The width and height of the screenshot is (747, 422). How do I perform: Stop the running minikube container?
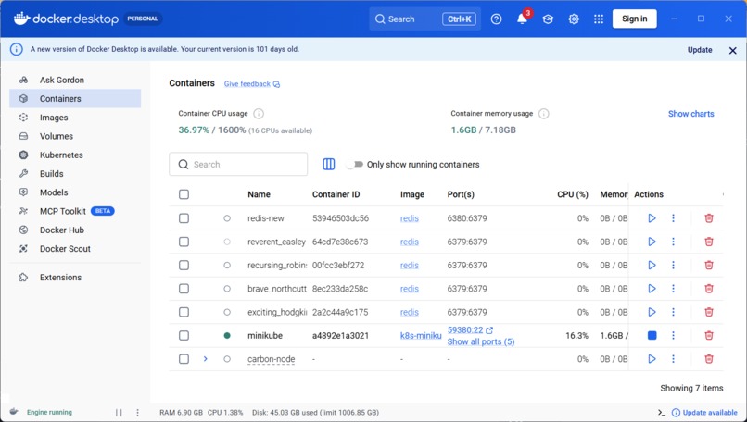[x=652, y=335]
